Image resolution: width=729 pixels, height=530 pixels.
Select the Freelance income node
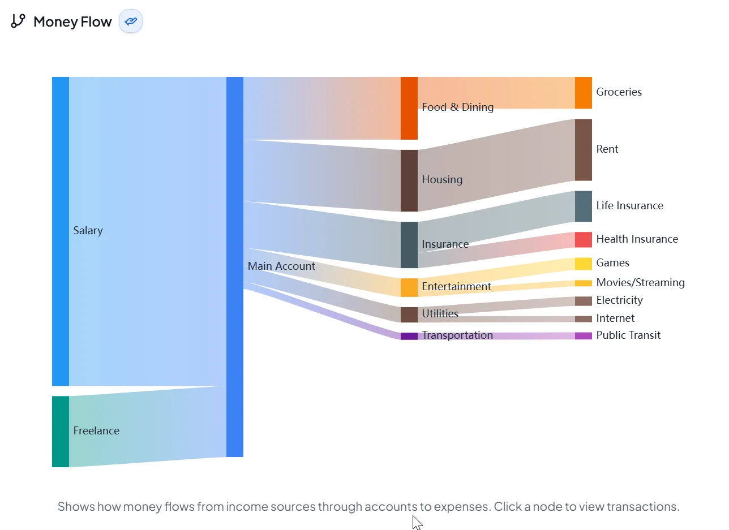(x=60, y=431)
